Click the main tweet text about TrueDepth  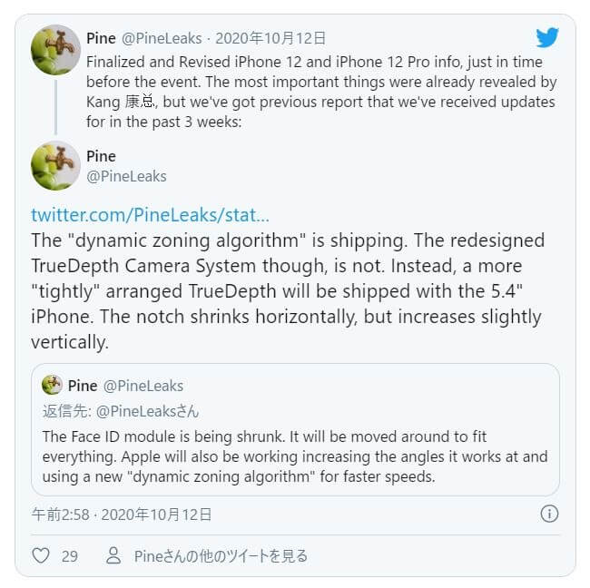pos(288,291)
